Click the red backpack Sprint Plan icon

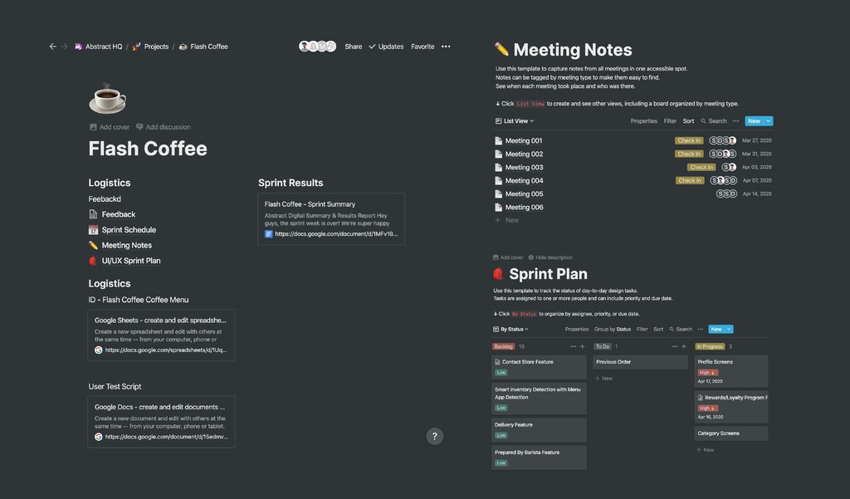coord(498,274)
